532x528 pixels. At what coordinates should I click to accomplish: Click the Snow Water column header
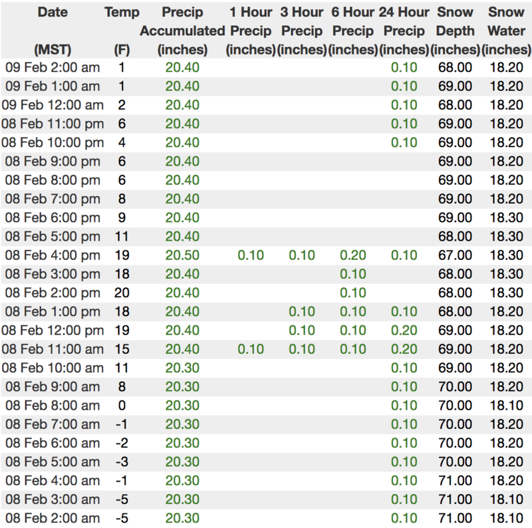(x=505, y=31)
